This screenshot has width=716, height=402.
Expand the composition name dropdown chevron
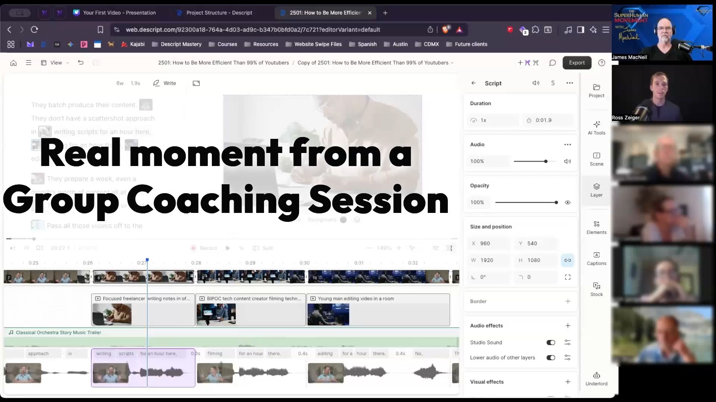pos(452,63)
